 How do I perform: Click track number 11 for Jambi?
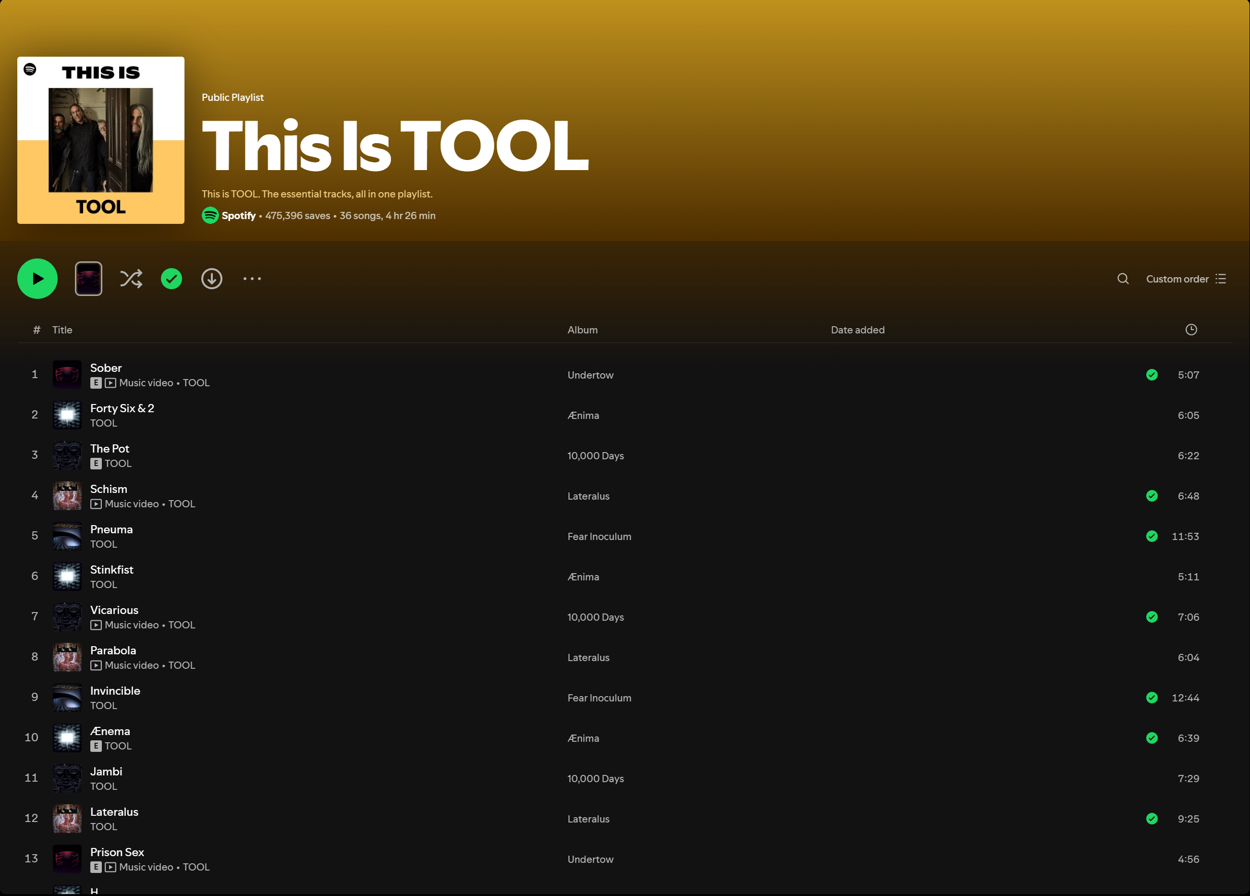point(31,778)
